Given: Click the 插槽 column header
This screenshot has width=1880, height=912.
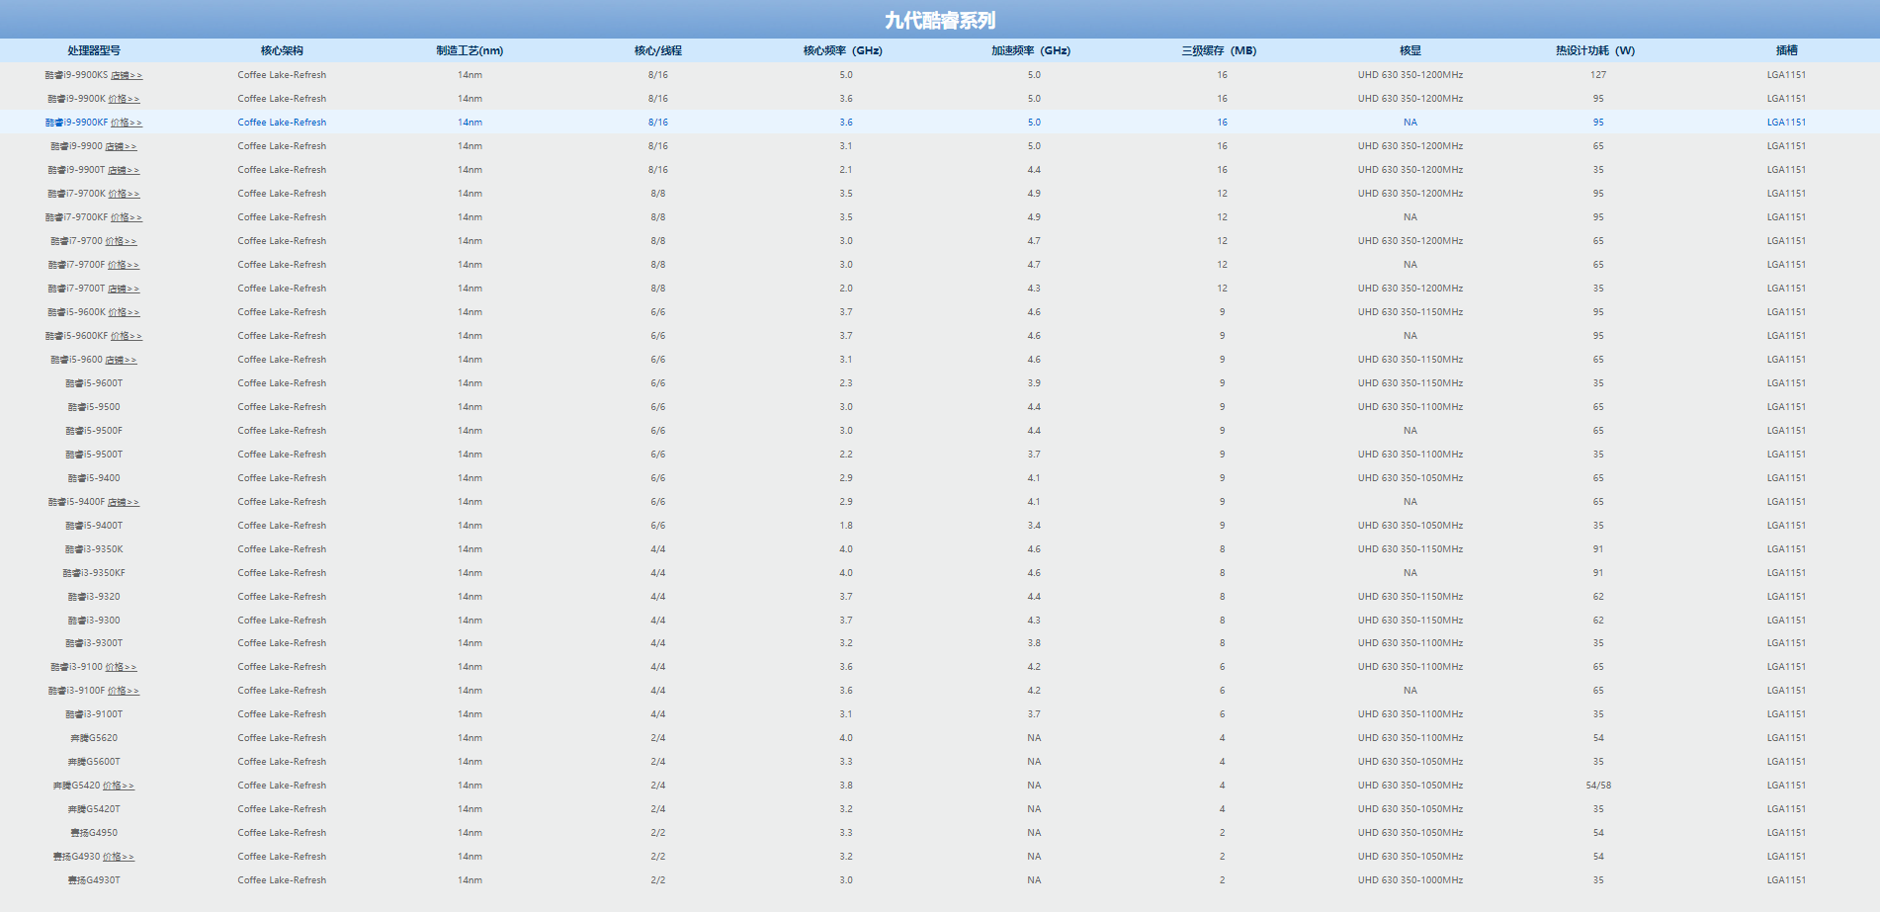Looking at the screenshot, I should 1786,50.
